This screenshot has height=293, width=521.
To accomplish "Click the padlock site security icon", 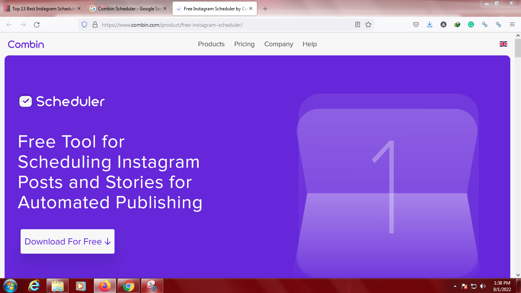I will (x=95, y=24).
